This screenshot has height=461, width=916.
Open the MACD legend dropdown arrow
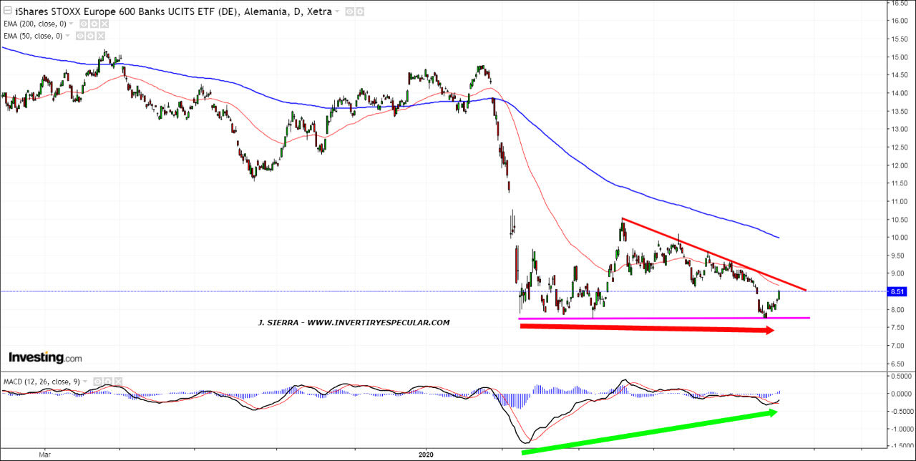[85, 382]
